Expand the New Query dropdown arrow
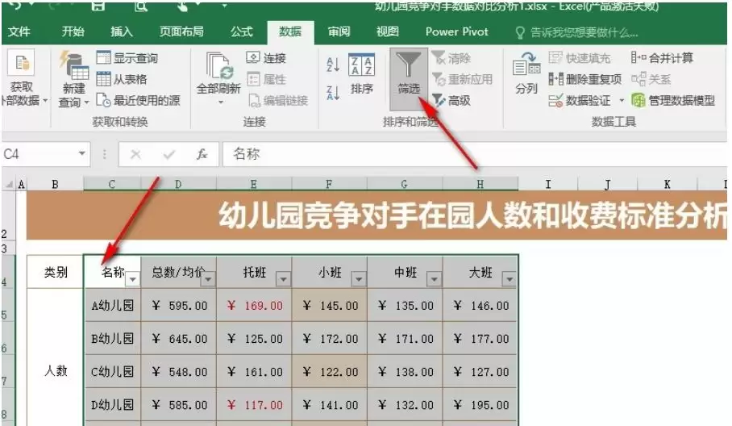This screenshot has width=732, height=426. [86, 102]
